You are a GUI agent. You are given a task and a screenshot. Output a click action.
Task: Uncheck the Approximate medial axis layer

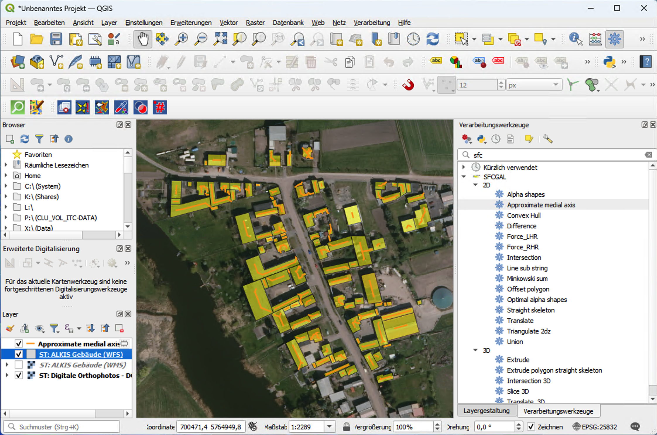click(x=19, y=343)
